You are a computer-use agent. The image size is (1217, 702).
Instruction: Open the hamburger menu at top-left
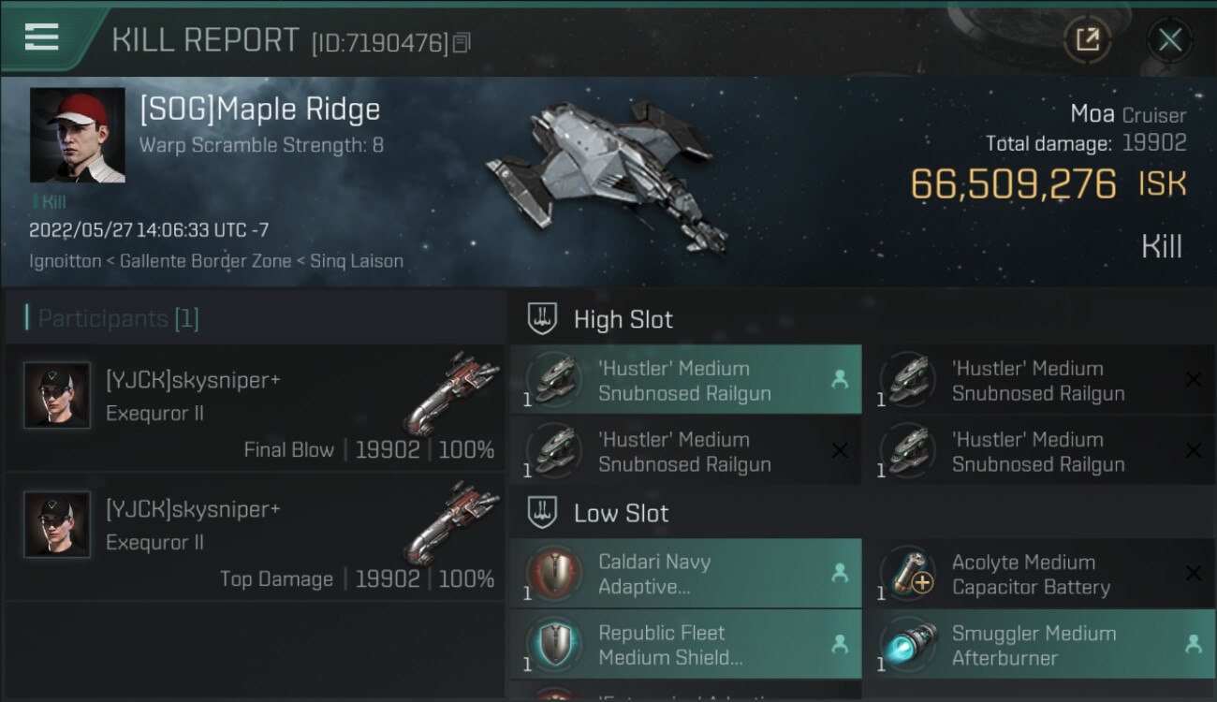42,37
